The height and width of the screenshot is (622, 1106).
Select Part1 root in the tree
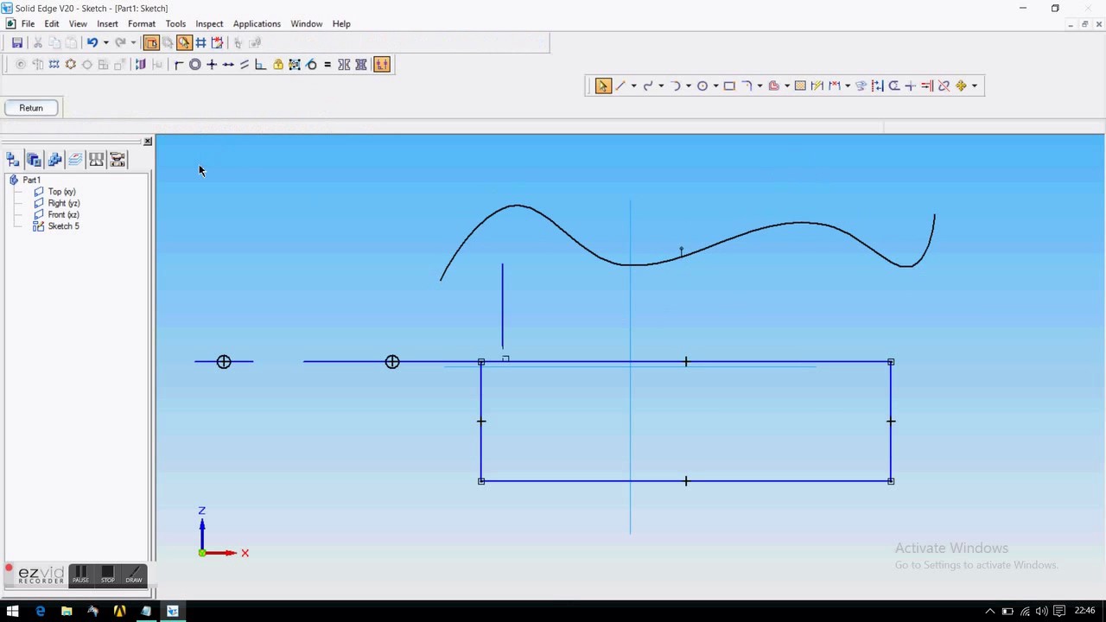coord(31,180)
